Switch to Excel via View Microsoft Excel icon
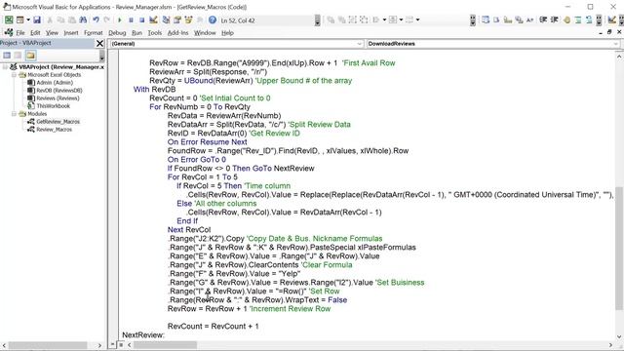This screenshot has width=624, height=351. coord(9,19)
